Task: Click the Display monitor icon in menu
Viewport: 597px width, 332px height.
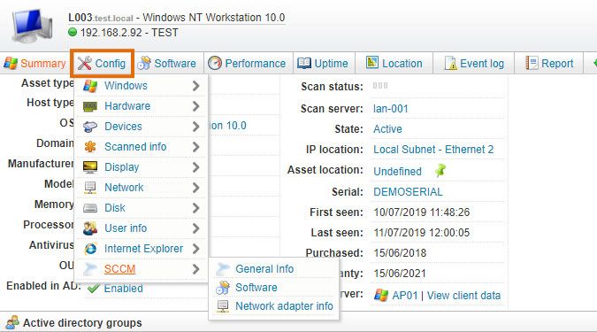Action: [x=90, y=167]
